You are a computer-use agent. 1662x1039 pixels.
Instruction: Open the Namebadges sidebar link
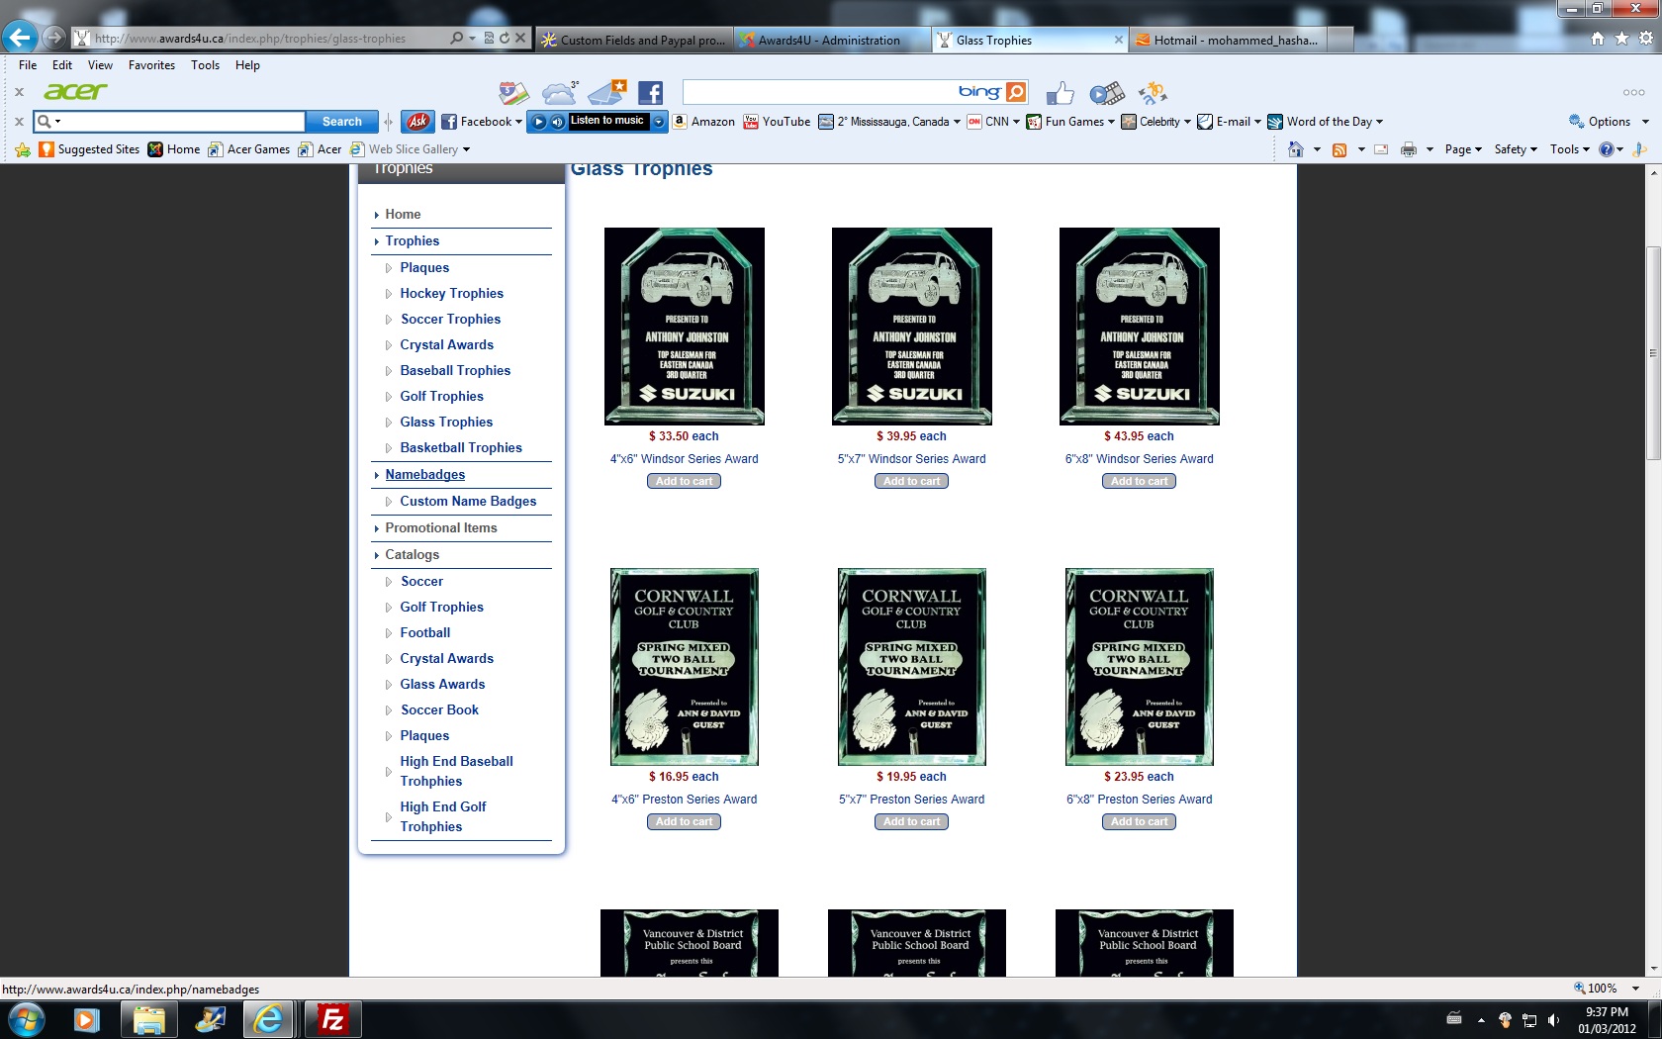[425, 474]
